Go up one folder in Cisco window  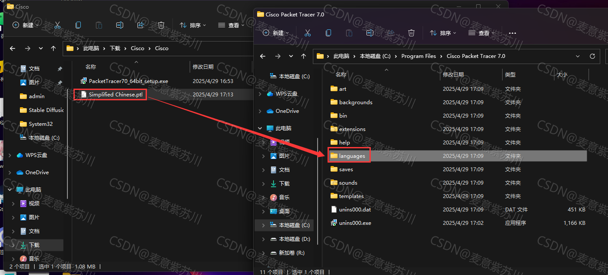click(x=54, y=48)
